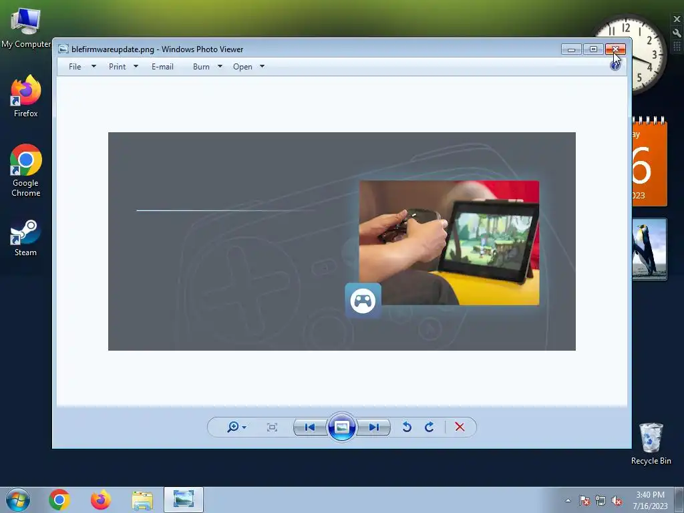Screen dimensions: 684x513
Task: Click the zoom magnifier button
Action: (x=233, y=427)
